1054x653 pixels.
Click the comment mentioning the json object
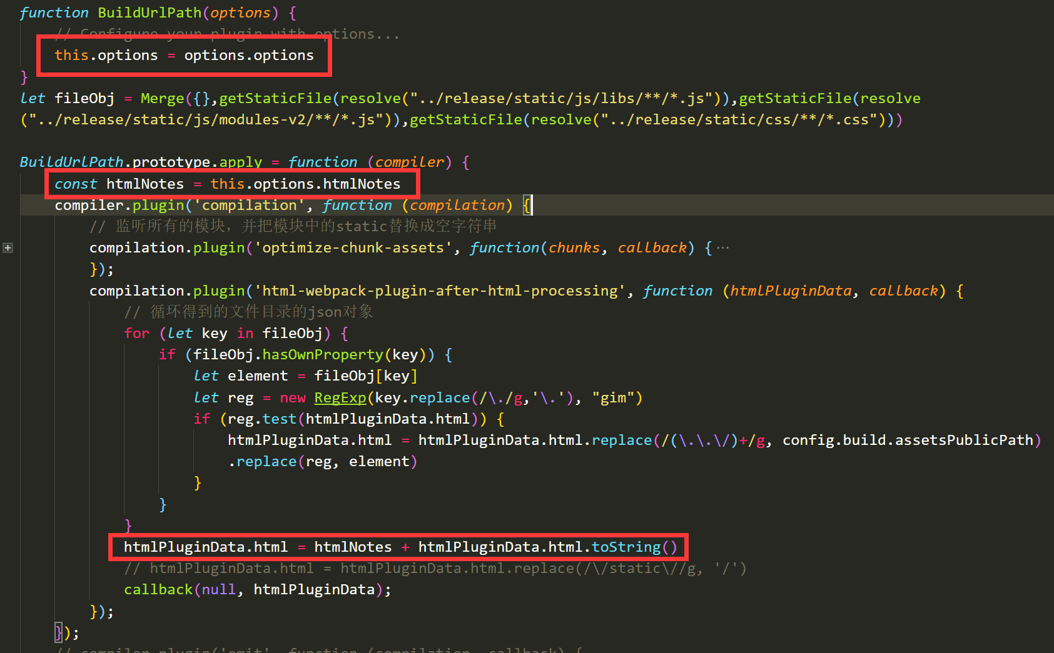pyautogui.click(x=248, y=311)
